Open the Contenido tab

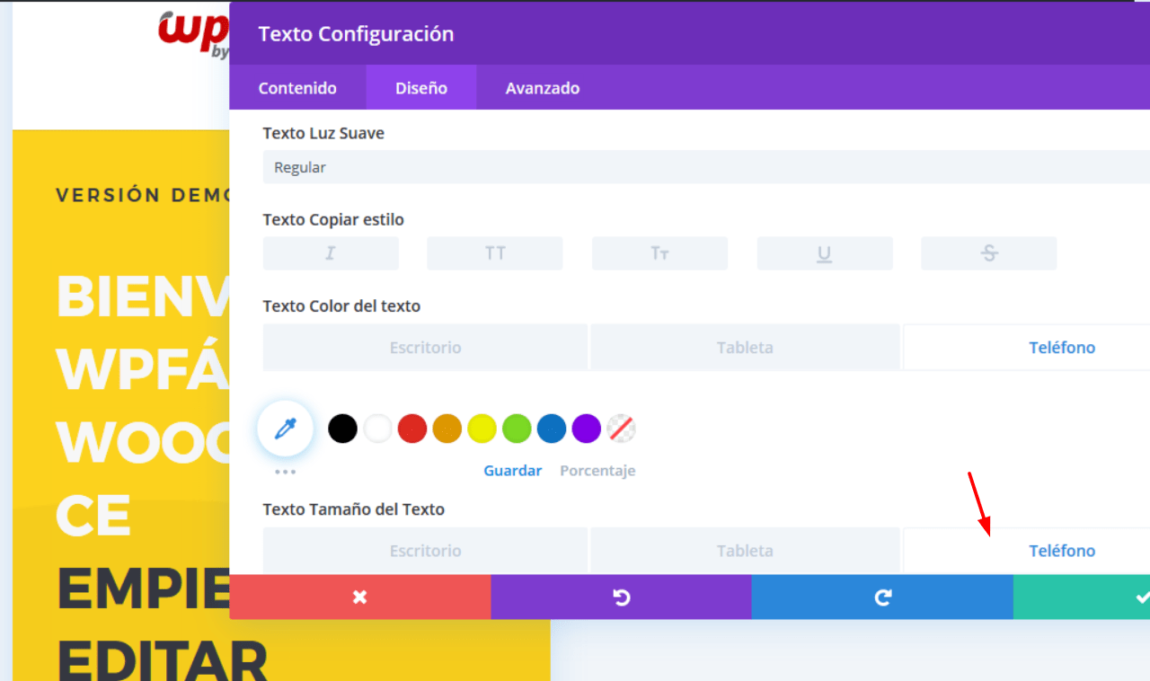point(297,88)
